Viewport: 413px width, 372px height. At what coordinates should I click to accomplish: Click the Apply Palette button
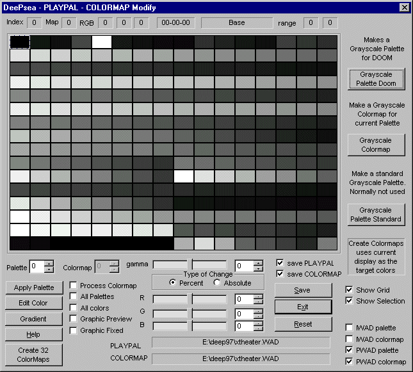pyautogui.click(x=35, y=287)
